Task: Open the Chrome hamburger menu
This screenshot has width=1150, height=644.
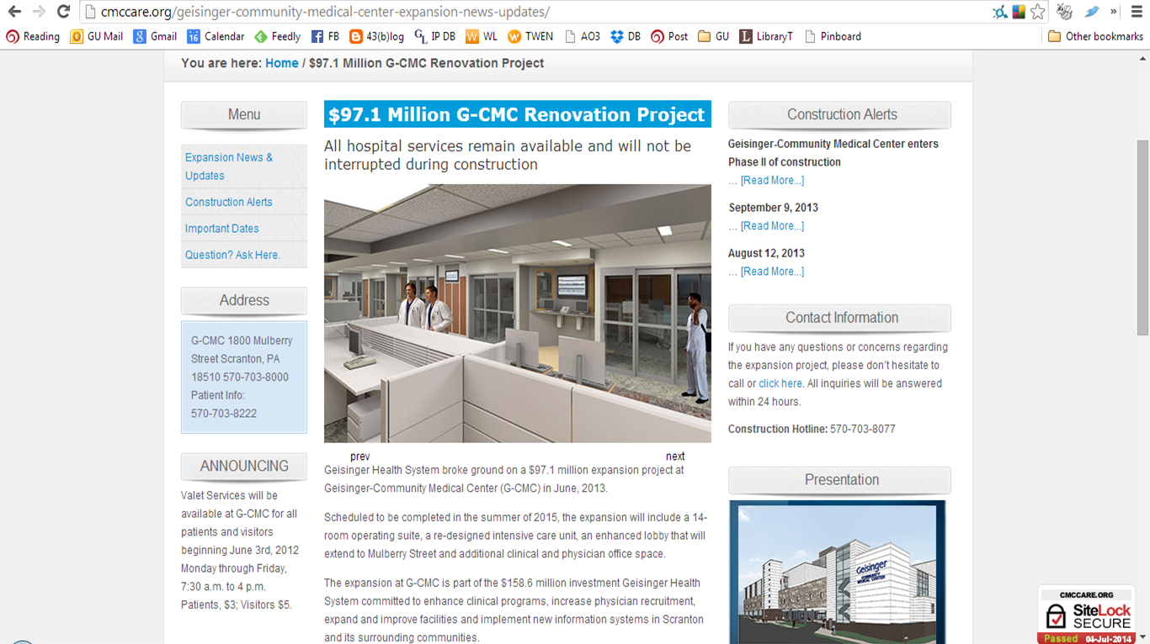Action: coord(1137,12)
